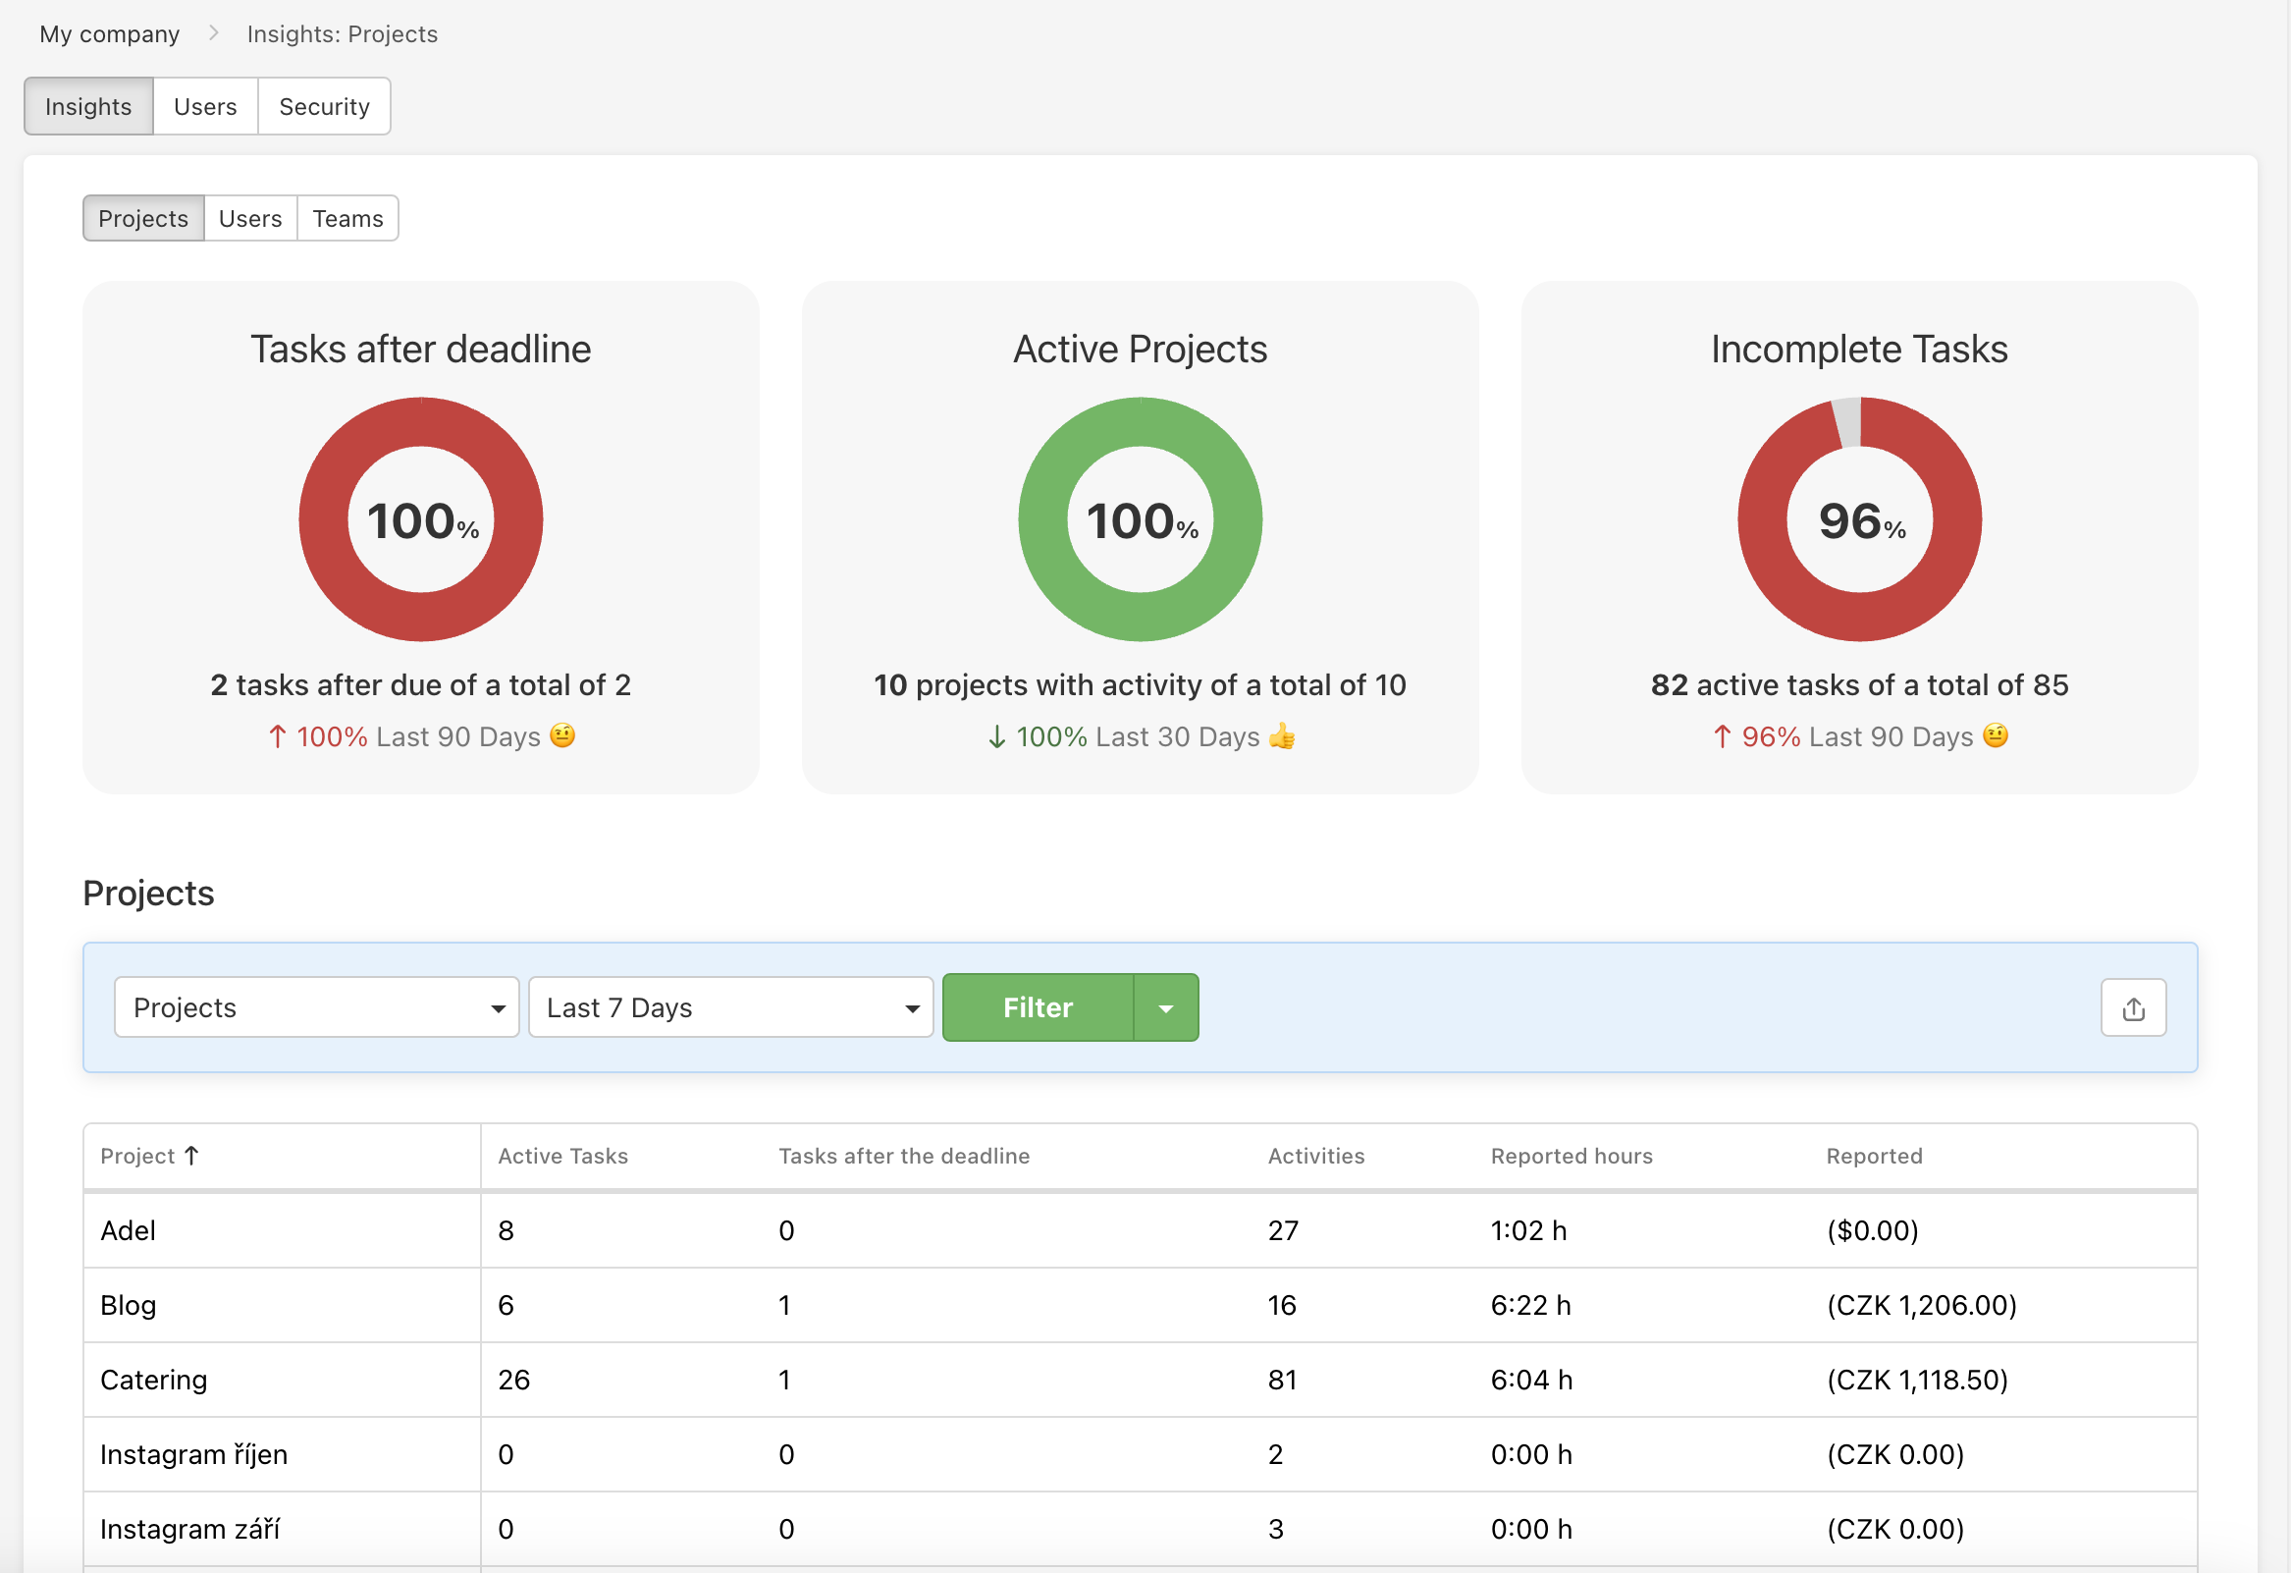This screenshot has width=2291, height=1573.
Task: Select the Insights top navigation tab
Action: tap(88, 108)
